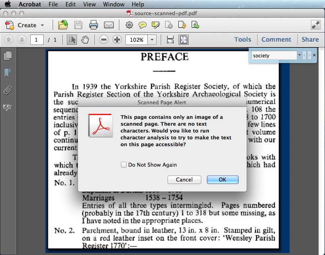Click OK to run character analysis
This screenshot has height=255, width=325.
point(223,180)
